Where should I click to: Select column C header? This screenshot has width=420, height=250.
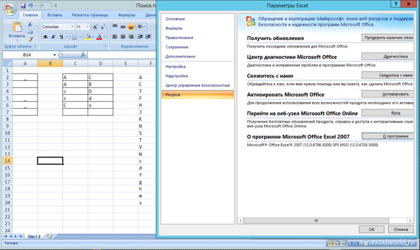[x=75, y=64]
